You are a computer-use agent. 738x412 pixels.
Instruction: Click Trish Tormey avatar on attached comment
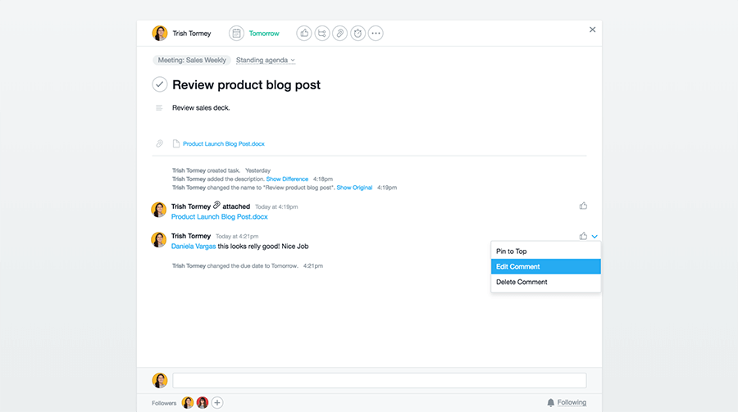tap(158, 210)
